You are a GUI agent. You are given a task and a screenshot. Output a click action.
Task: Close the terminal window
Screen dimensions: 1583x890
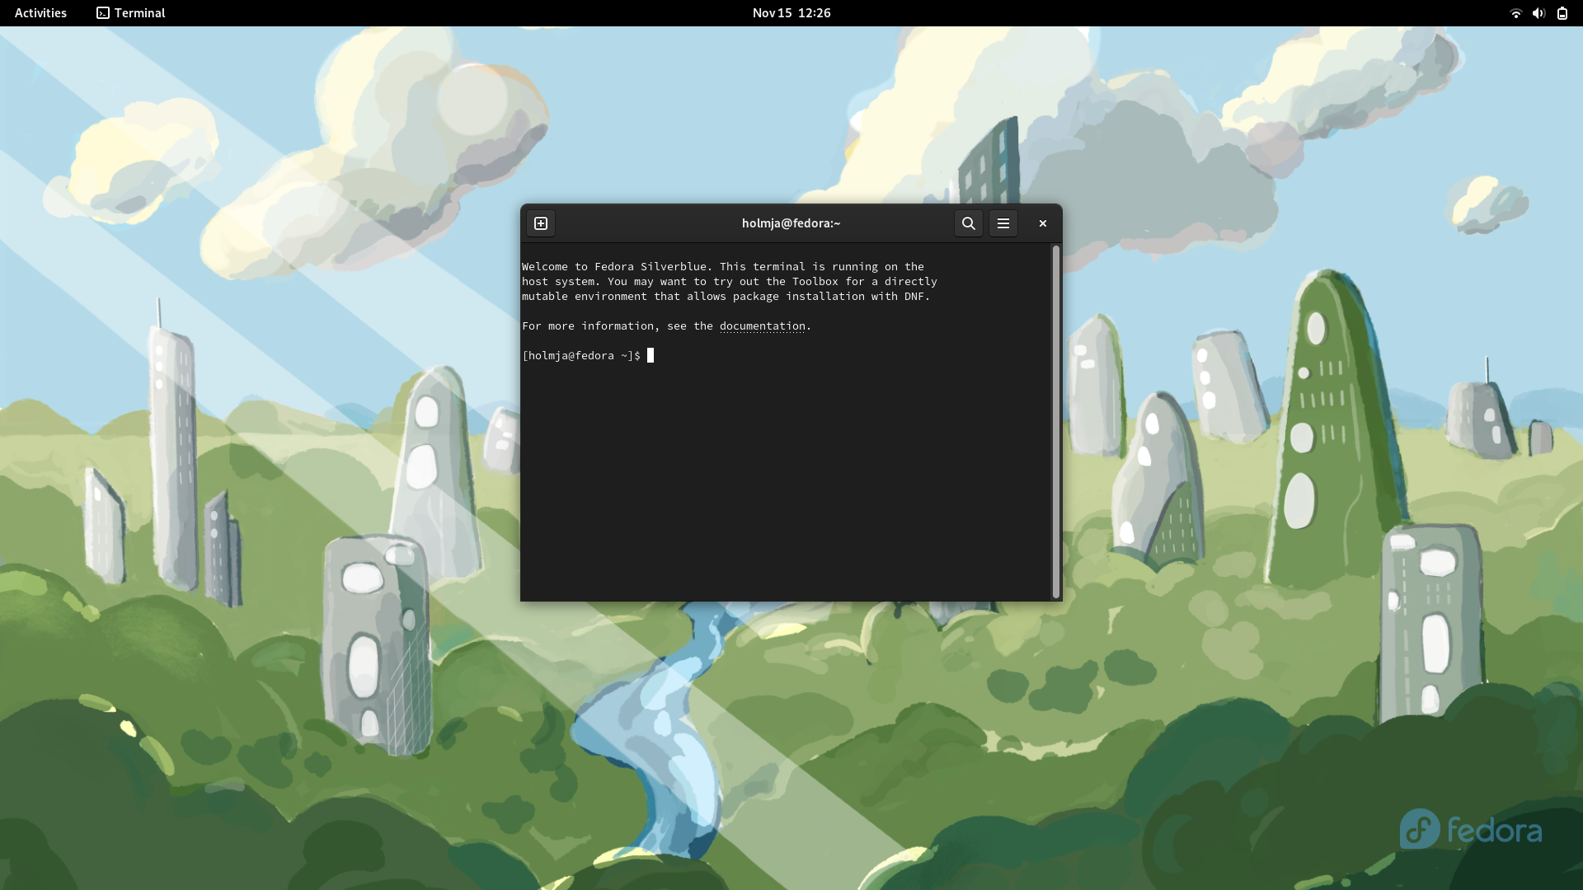click(x=1043, y=223)
